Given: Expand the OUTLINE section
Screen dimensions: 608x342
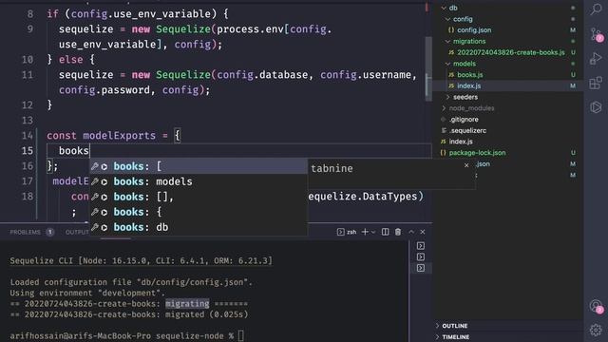Looking at the screenshot, I should point(454,326).
